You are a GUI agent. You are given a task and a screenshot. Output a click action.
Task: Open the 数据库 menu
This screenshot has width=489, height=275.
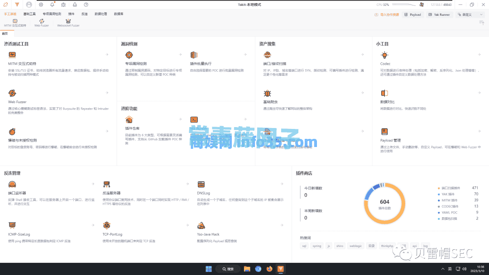pos(119,14)
